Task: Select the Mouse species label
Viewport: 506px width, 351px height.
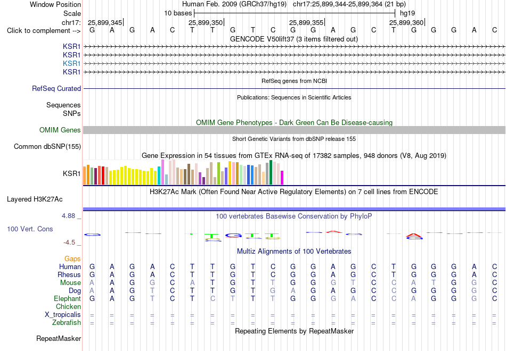Action: (x=70, y=283)
